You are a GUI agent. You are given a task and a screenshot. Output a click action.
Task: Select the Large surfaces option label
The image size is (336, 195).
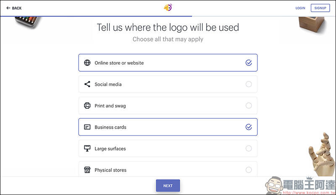[110, 148]
